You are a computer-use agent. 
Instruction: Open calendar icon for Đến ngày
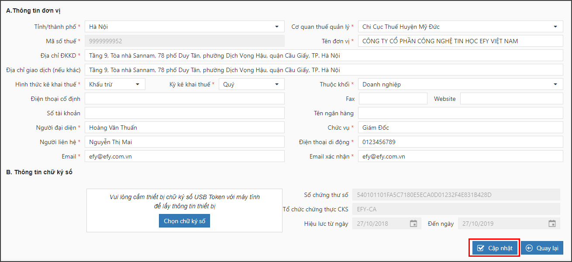pyautogui.click(x=552, y=224)
